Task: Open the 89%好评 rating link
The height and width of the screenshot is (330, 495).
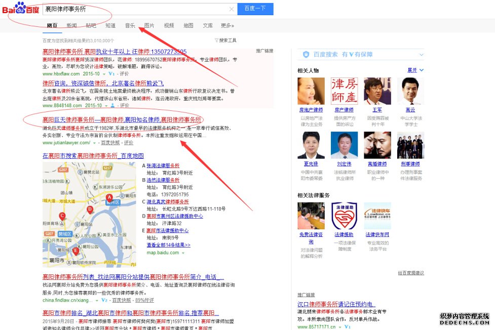Action: 144,300
